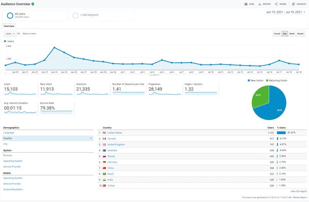
Task: Click the Sessions 21,335 metric
Action: point(92,89)
